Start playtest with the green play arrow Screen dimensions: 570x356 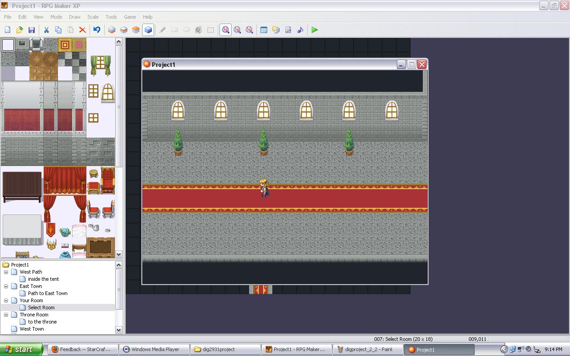point(315,30)
